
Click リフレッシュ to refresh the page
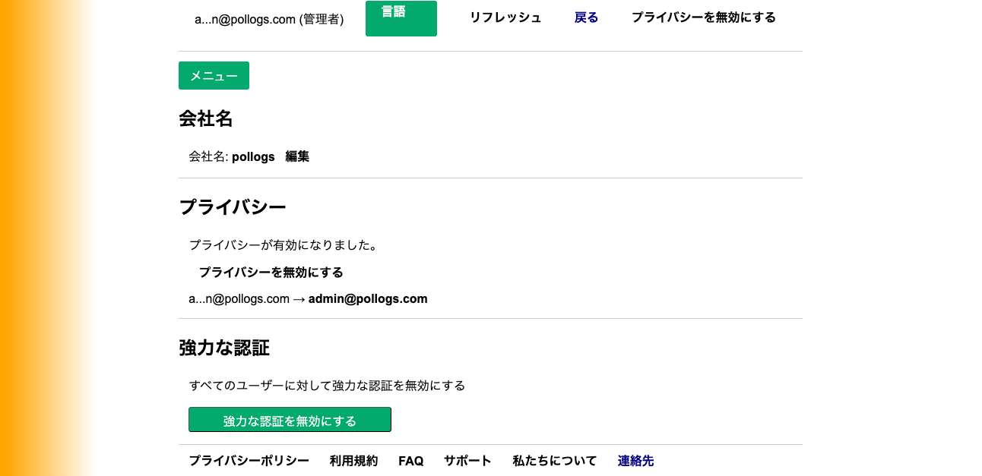(505, 17)
